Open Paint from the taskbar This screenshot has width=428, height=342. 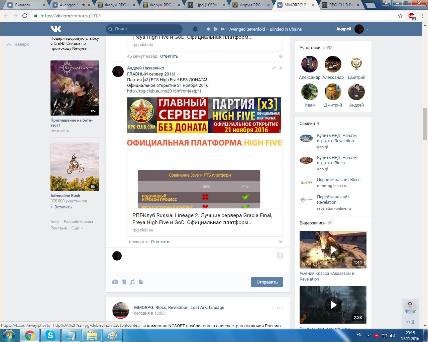pos(112,335)
